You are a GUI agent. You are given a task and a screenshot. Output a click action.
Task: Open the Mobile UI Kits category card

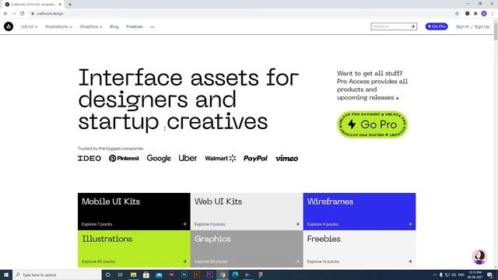point(134,212)
